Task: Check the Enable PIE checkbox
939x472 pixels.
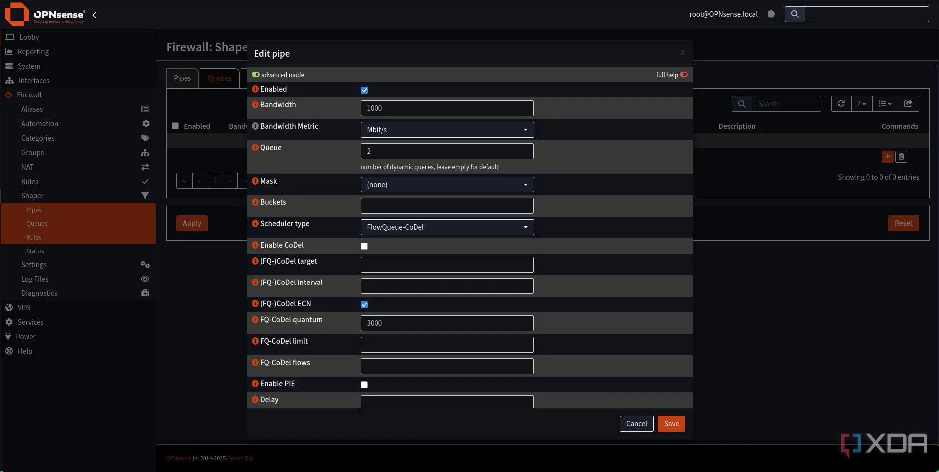Action: pyautogui.click(x=364, y=385)
